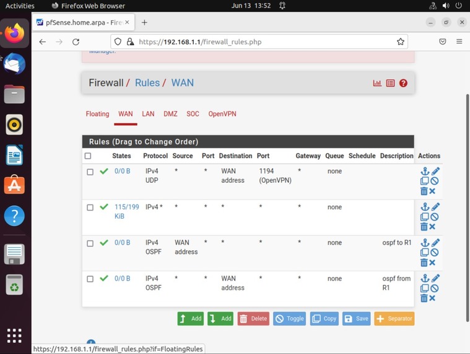Edit the IPv4 * allow-all rule with pencil

click(x=435, y=207)
